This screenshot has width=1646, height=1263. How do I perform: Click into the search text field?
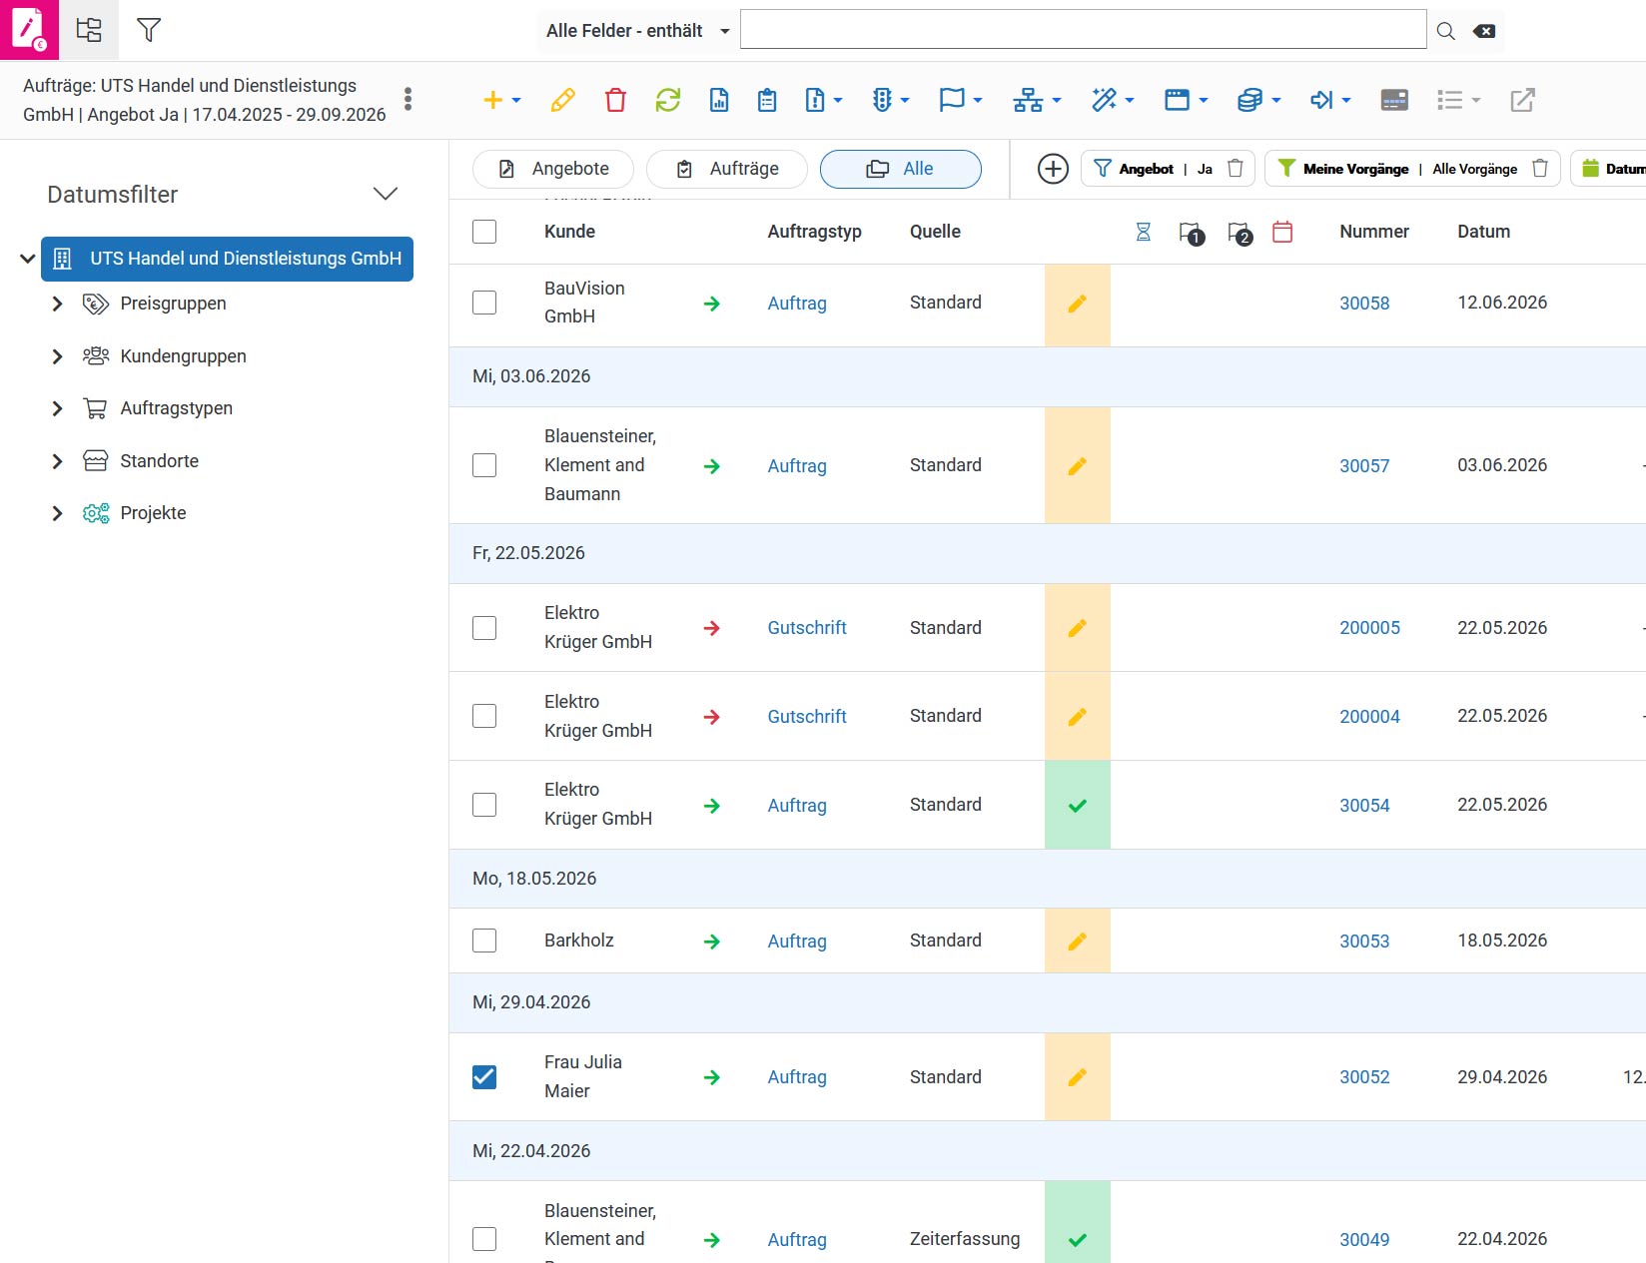[x=1083, y=30]
